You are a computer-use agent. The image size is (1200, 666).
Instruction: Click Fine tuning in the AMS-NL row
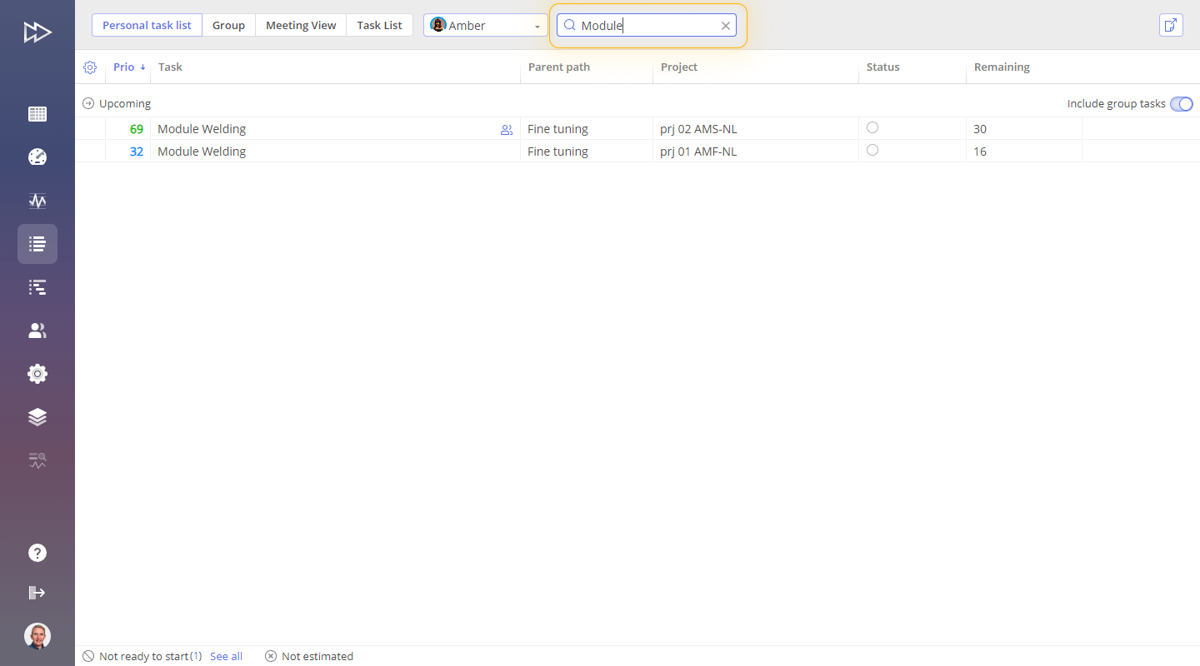point(557,129)
